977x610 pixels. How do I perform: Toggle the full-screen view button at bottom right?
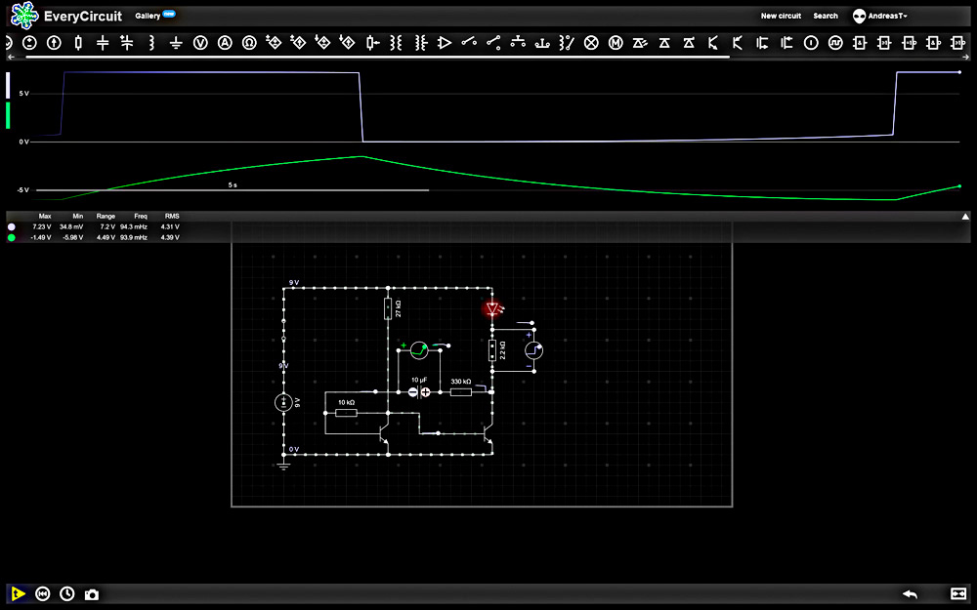pos(957,593)
